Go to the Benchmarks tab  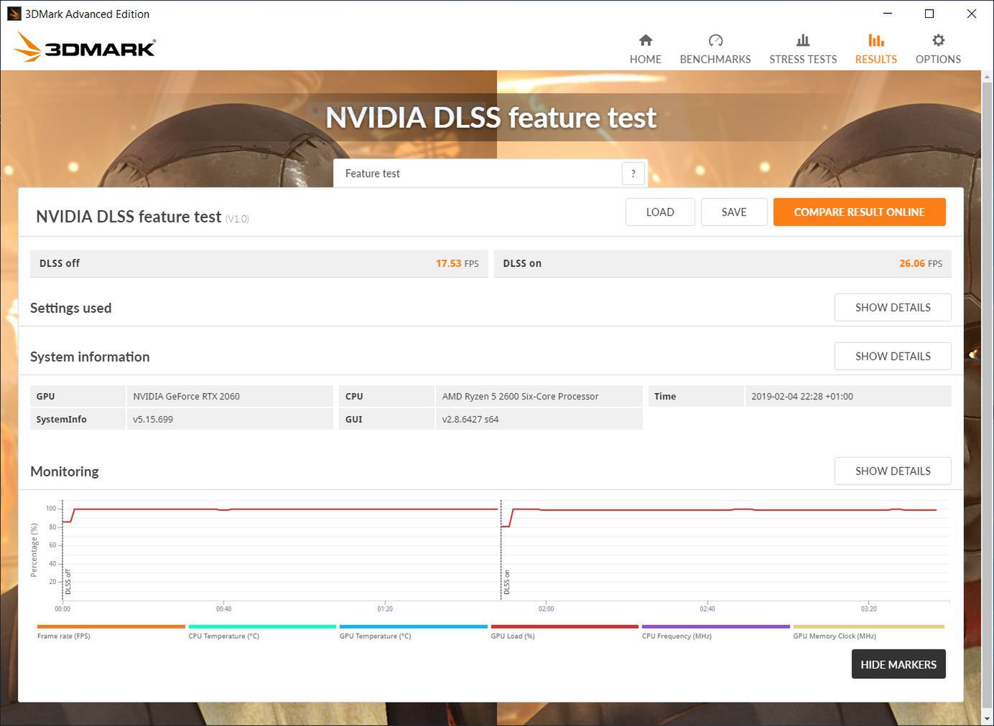point(715,49)
